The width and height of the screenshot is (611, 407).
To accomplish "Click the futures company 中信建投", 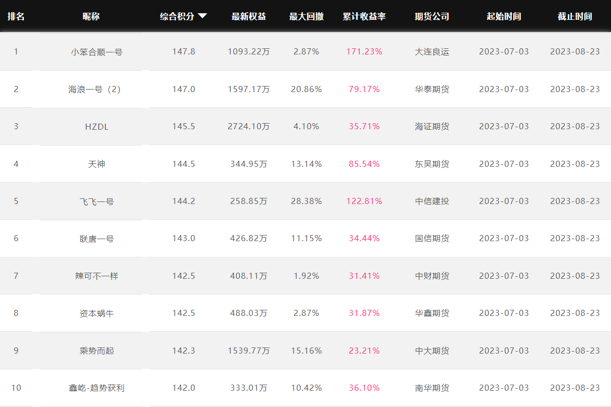I will coord(432,201).
